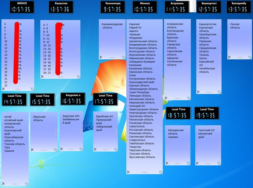Click the resize icon on the note listing 5 to 23
253x188 pixels.
point(32,89)
